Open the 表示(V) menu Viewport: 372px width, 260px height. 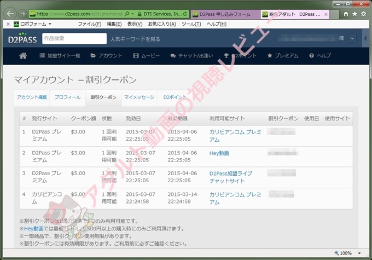pos(135,24)
